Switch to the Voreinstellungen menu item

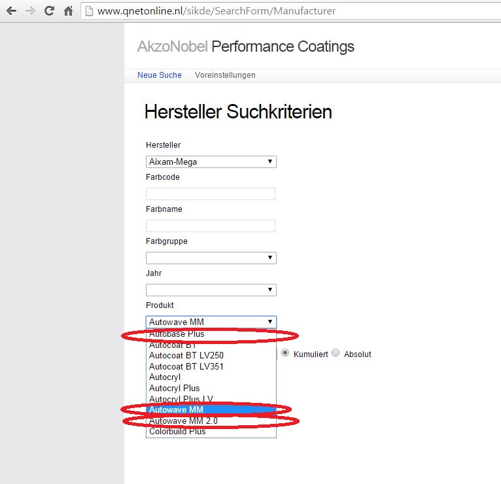click(x=225, y=75)
